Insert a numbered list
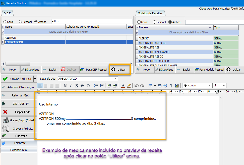Screen dimensions: 244x165 [x=96, y=86]
